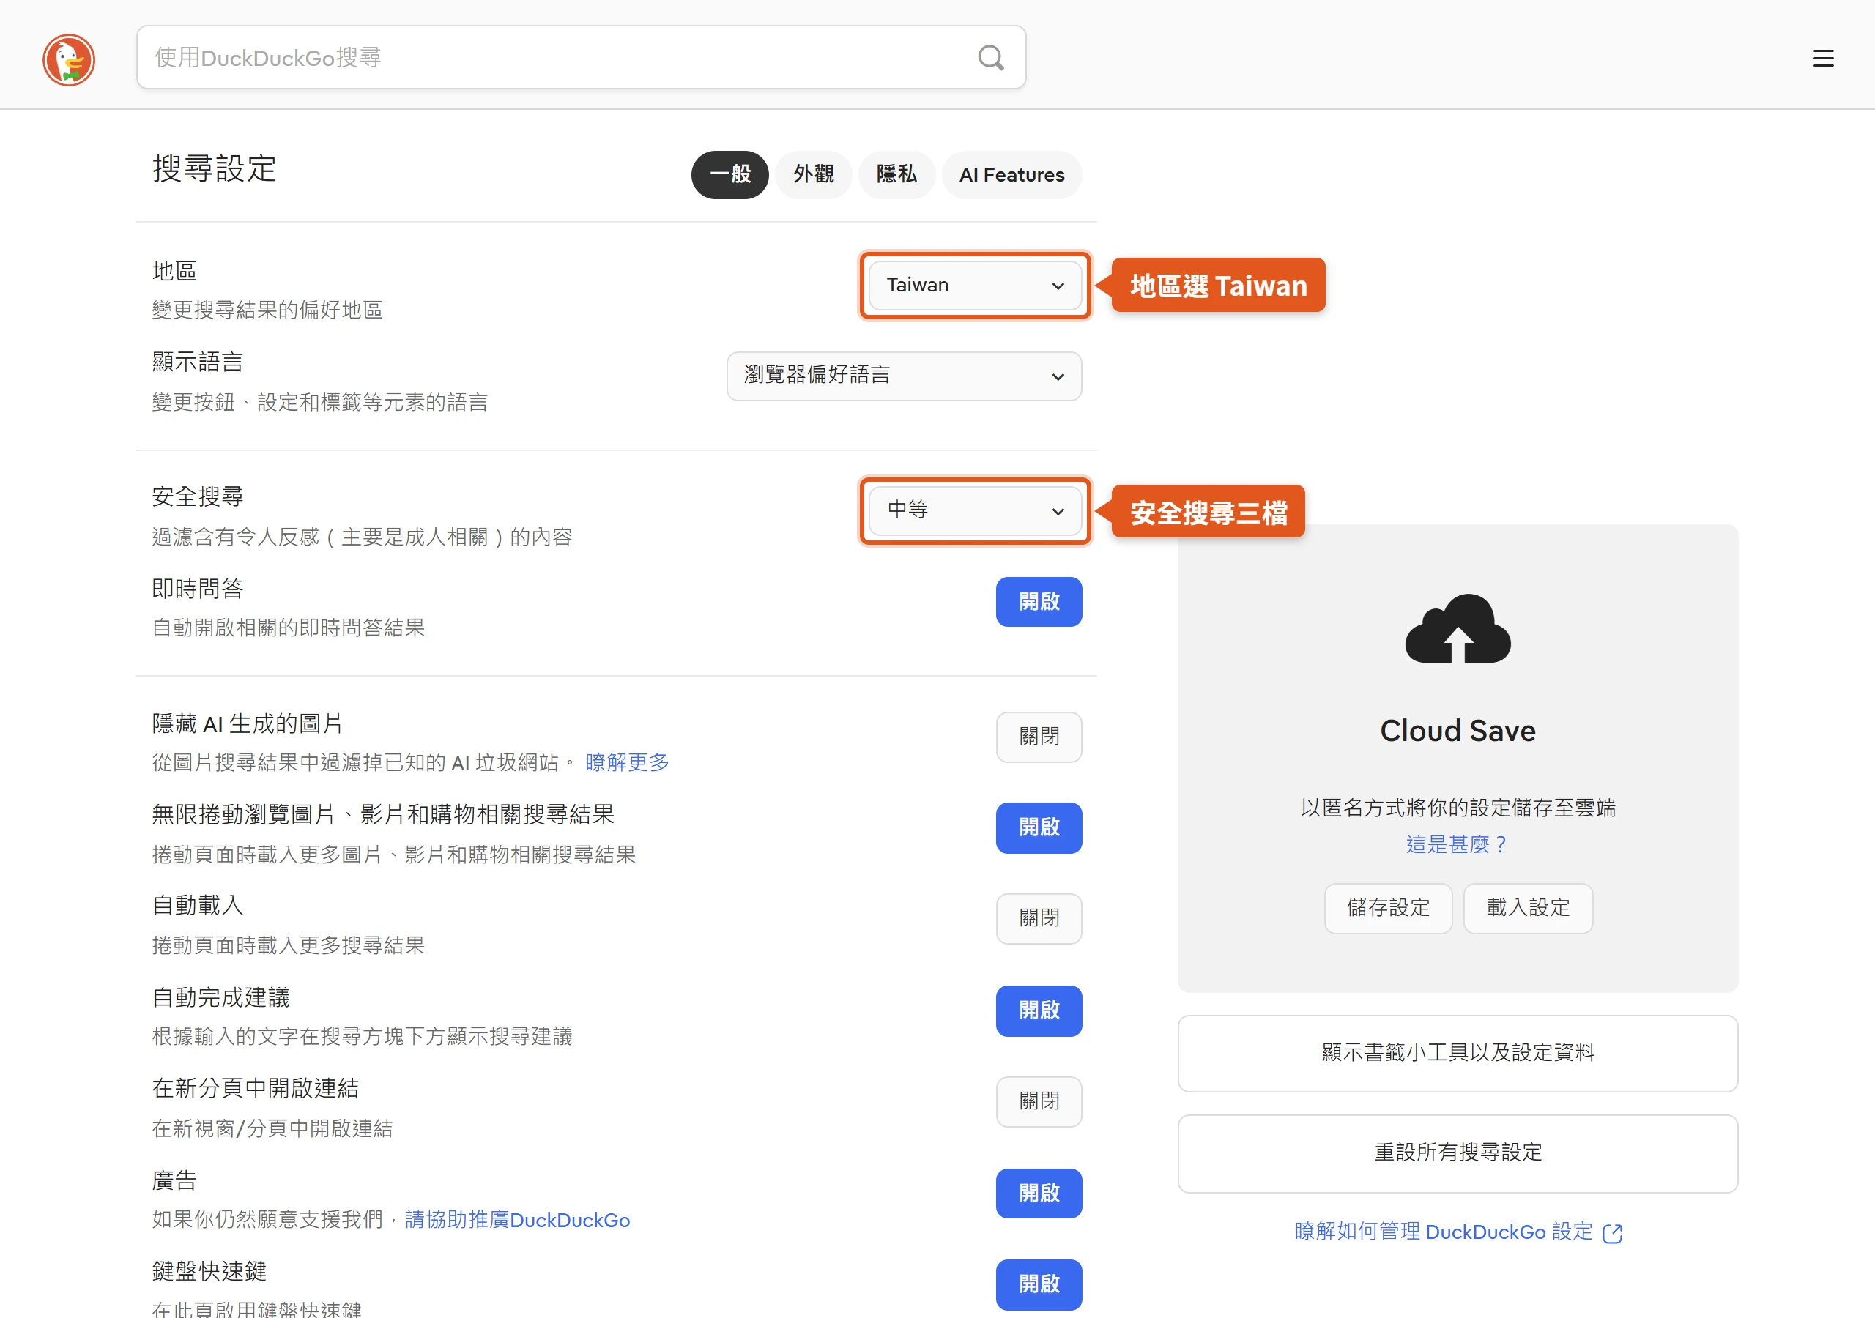
Task: Open the hamburger menu icon
Action: coord(1823,58)
